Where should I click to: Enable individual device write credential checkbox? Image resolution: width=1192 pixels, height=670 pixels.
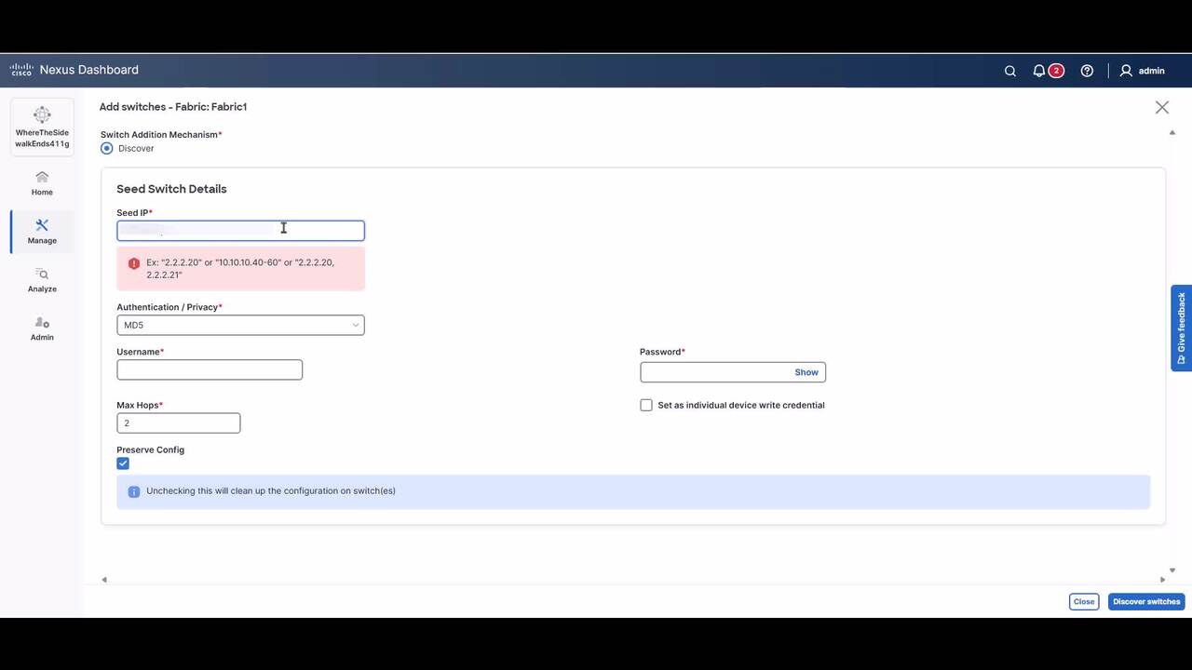click(x=646, y=405)
